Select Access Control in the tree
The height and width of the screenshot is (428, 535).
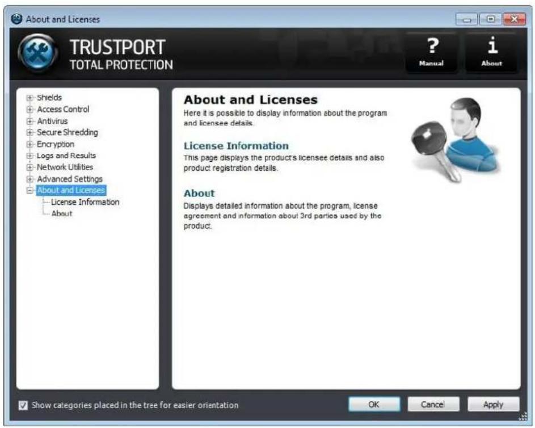pyautogui.click(x=63, y=109)
